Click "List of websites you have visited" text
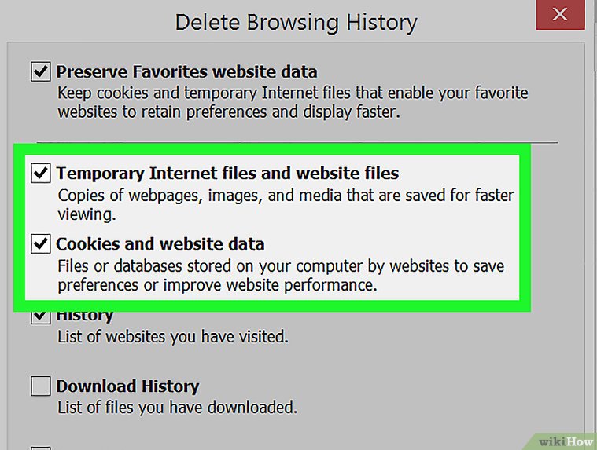 pyautogui.click(x=173, y=338)
